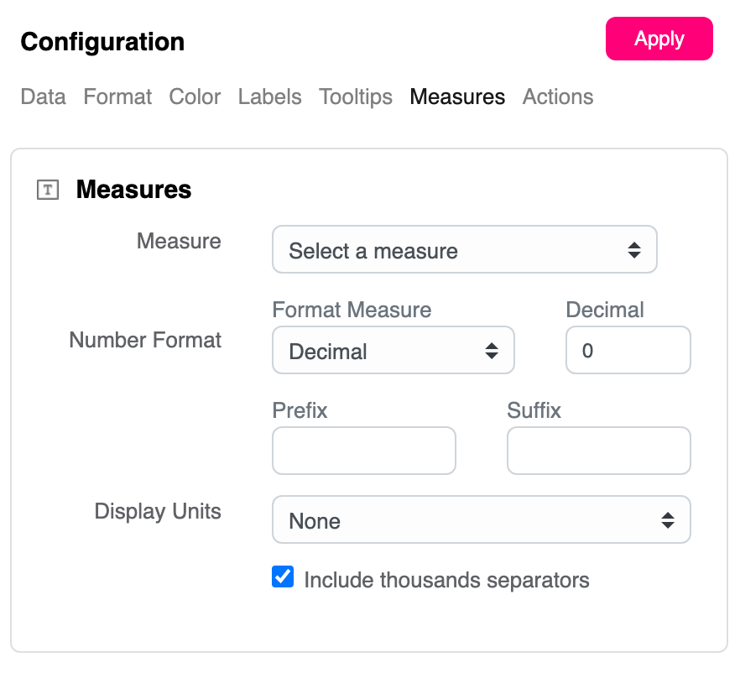Click the Measures section text icon
Viewport: 740px width, 673px height.
pyautogui.click(x=48, y=190)
